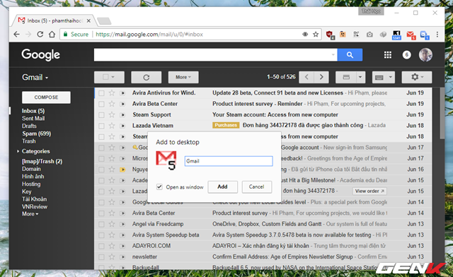This screenshot has width=453, height=277.
Task: Expand the More labels list
Action: point(30,214)
